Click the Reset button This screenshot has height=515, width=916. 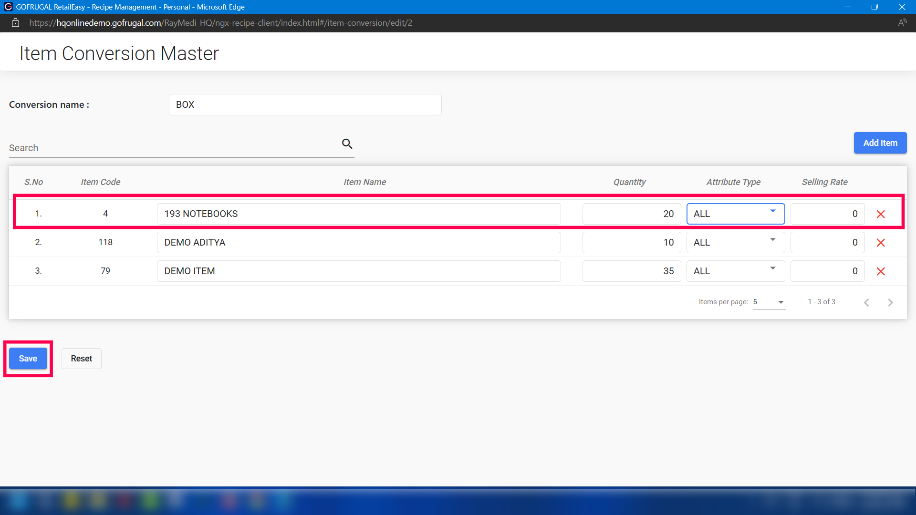(81, 359)
